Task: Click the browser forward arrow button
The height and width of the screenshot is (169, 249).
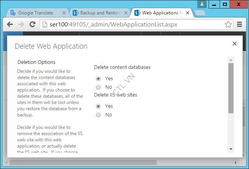Action: tap(21, 24)
